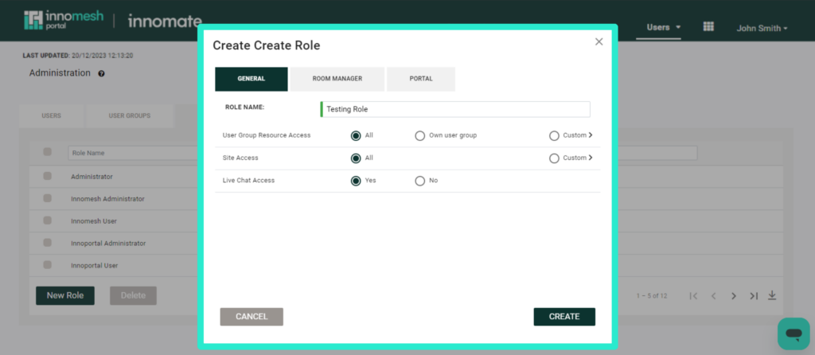Set Live Chat Access to Yes
The image size is (815, 355).
(356, 181)
